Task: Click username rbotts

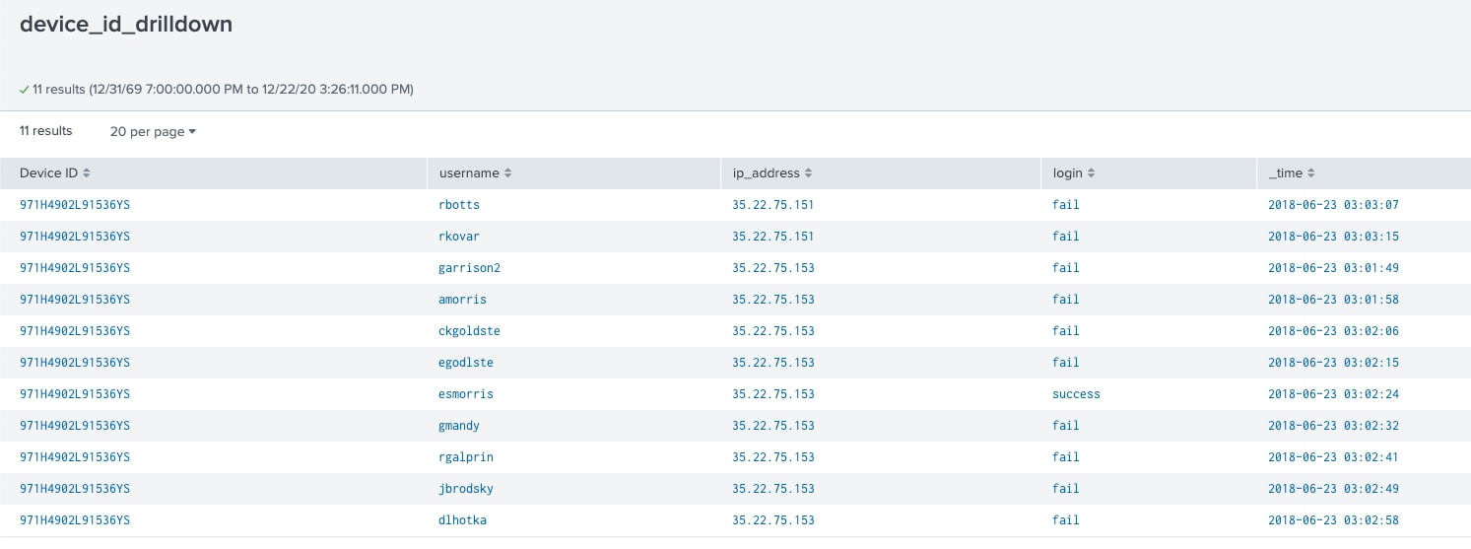Action: point(459,205)
